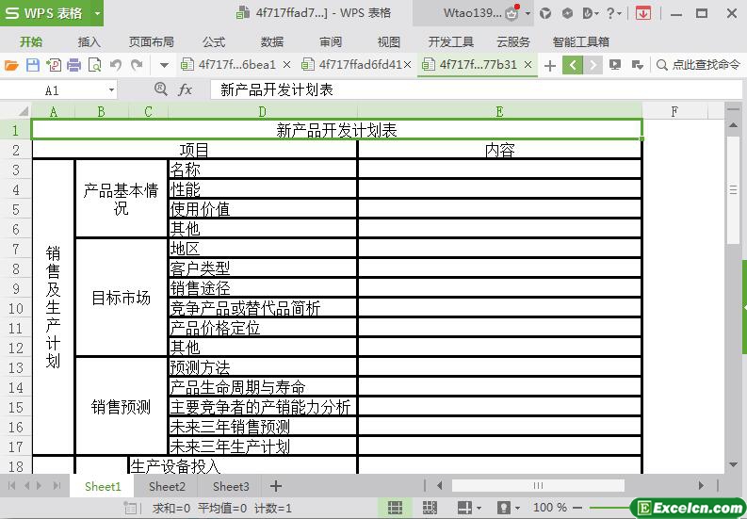This screenshot has height=519, width=747.
Task: Select all cells corner triangle
Action: (23, 111)
